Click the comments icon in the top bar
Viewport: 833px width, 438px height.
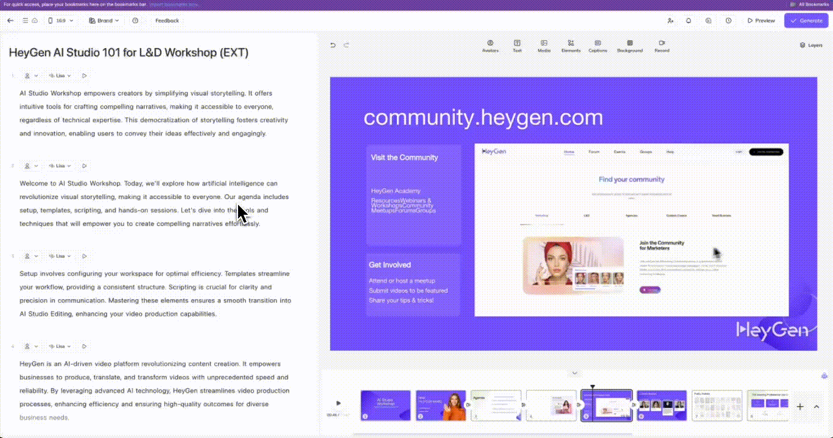[708, 21]
